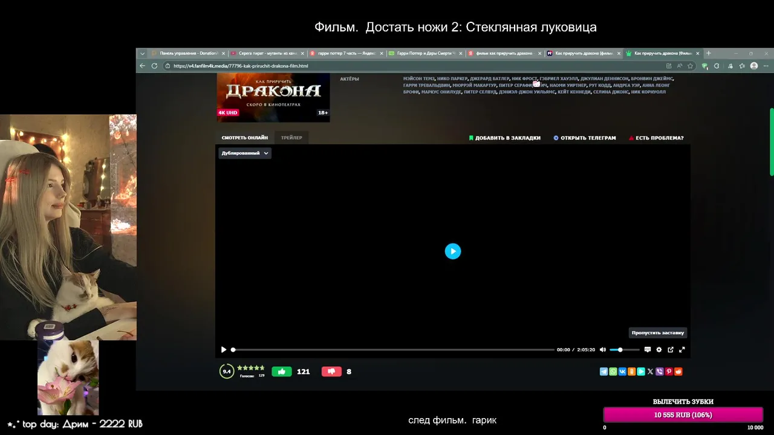The height and width of the screenshot is (435, 774).
Task: Open browser apps grid icon in address bar
Action: (669, 66)
